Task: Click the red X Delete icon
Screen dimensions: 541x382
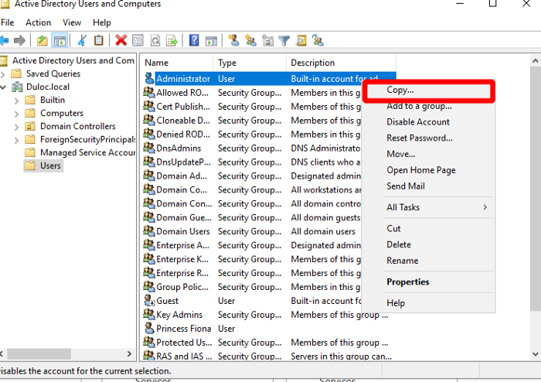Action: 121,41
